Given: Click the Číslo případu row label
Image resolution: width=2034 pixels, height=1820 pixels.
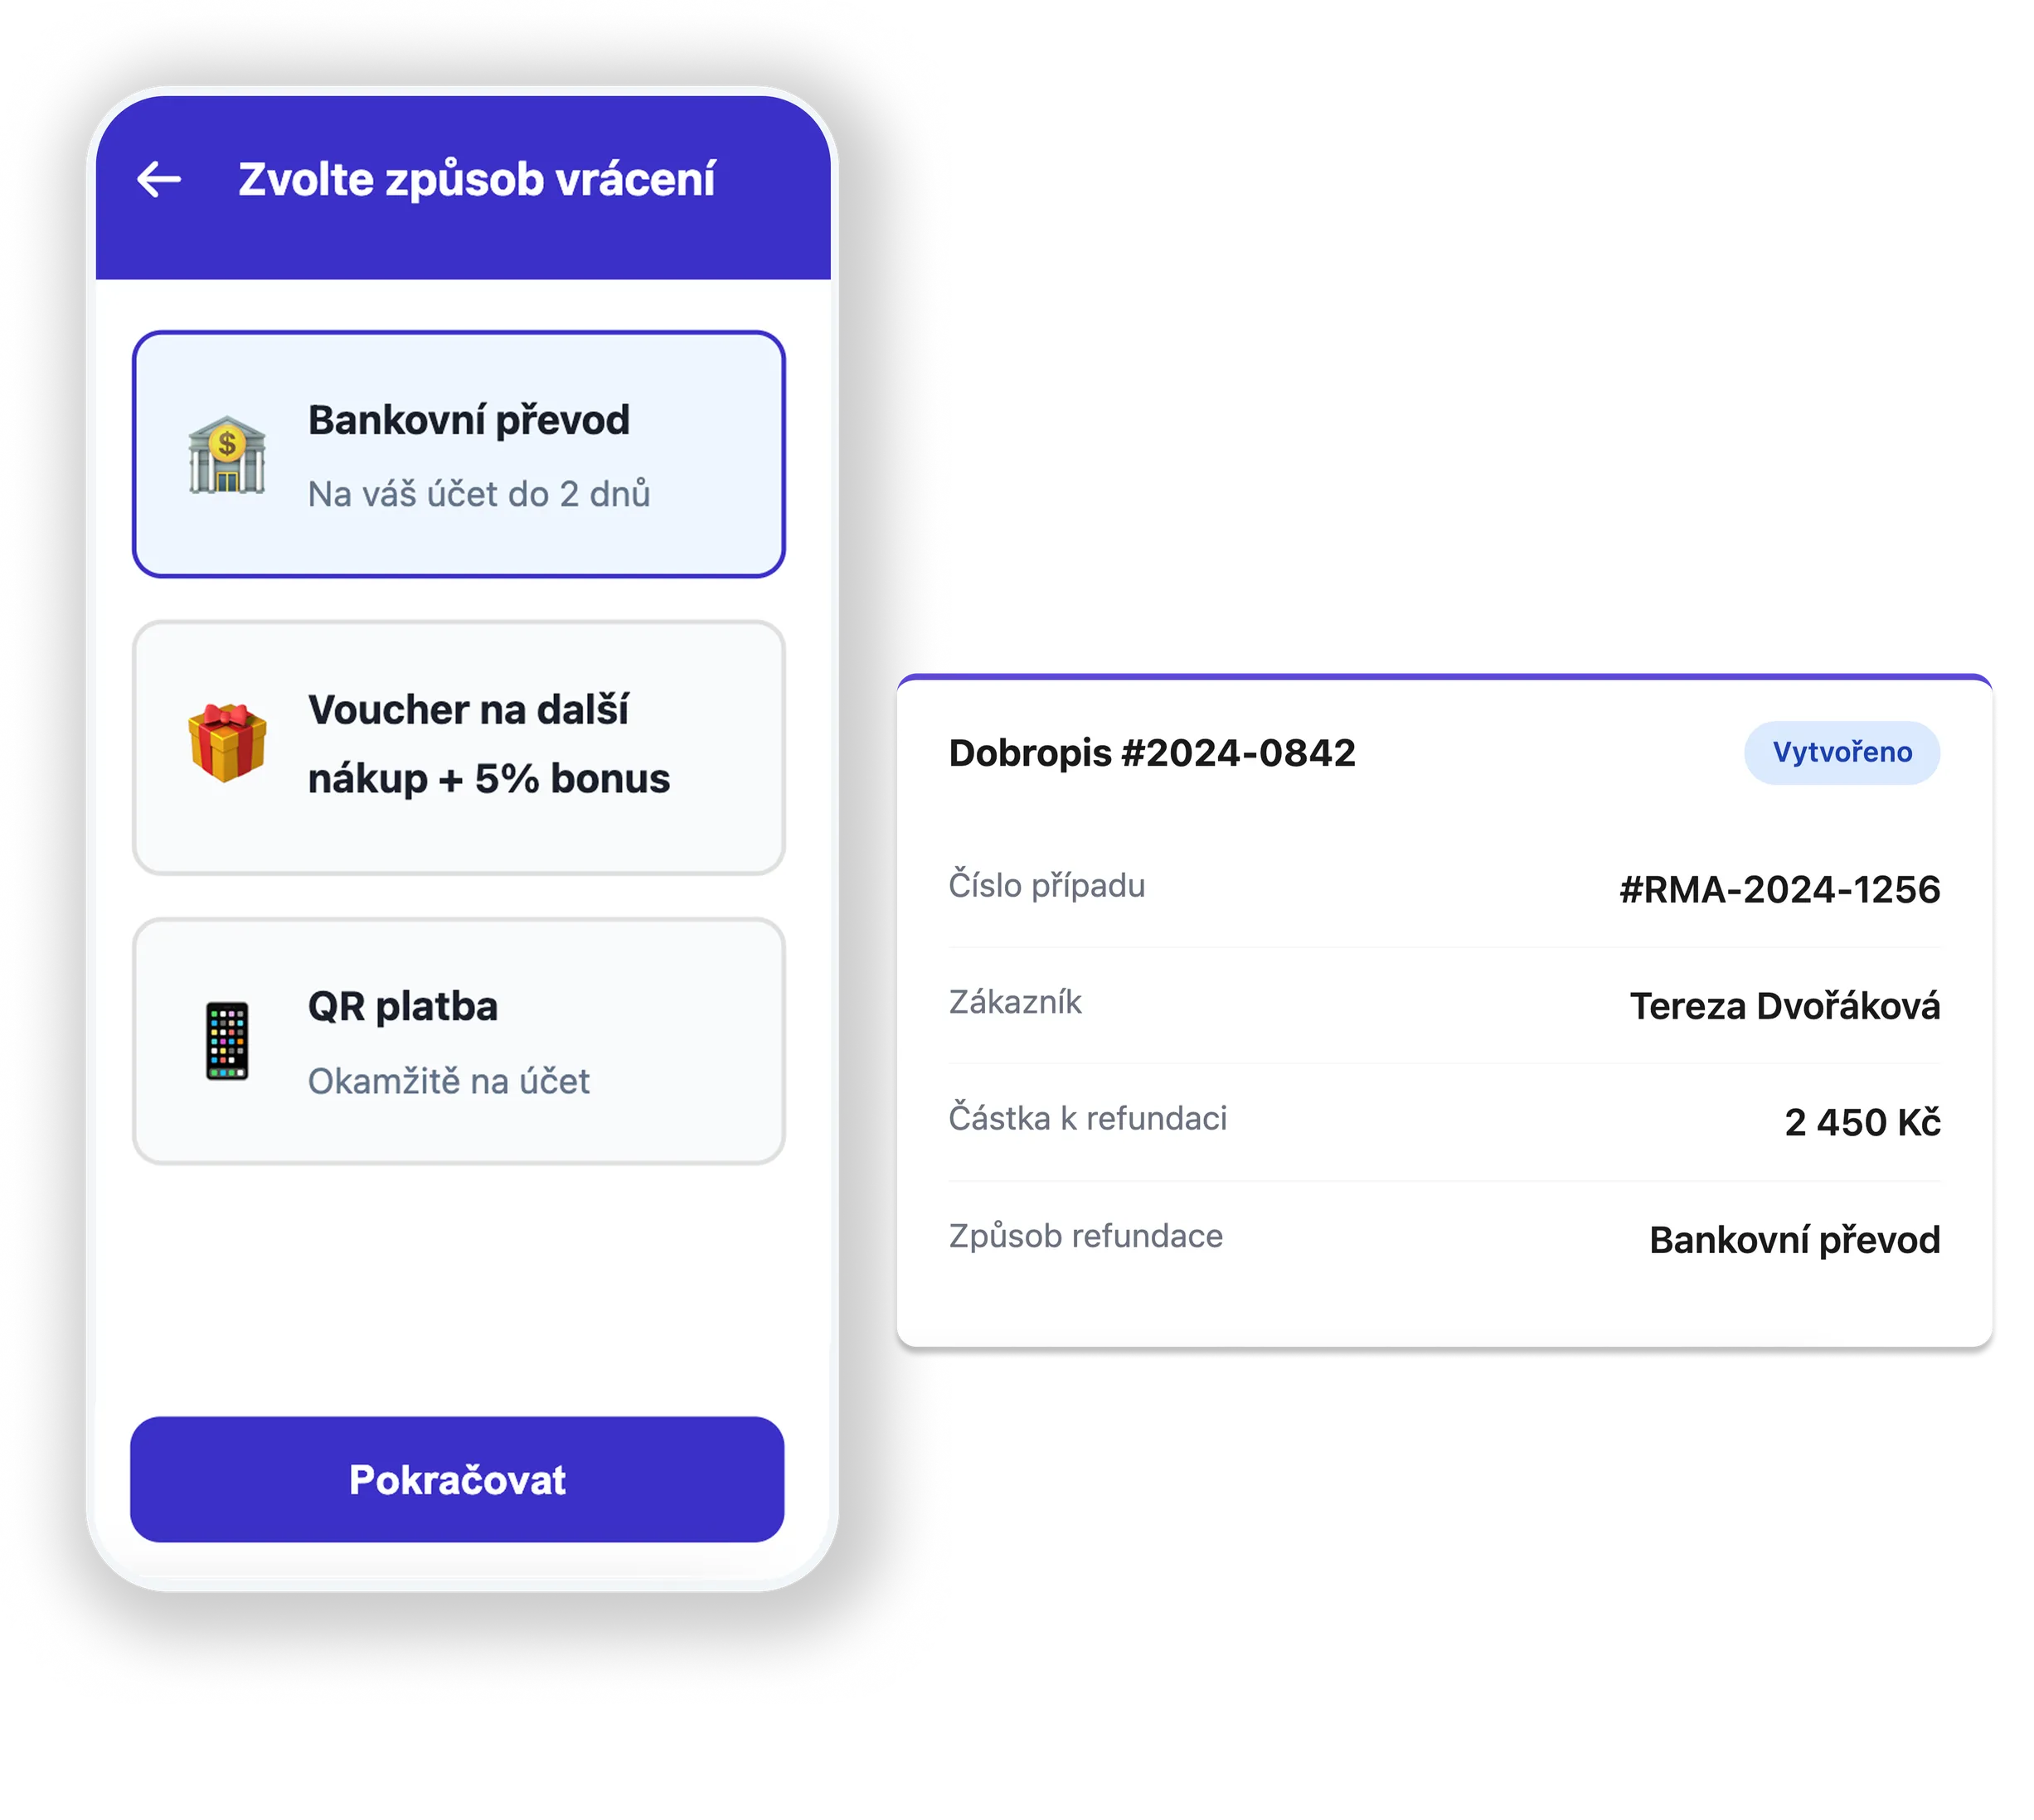Looking at the screenshot, I should [x=1046, y=886].
